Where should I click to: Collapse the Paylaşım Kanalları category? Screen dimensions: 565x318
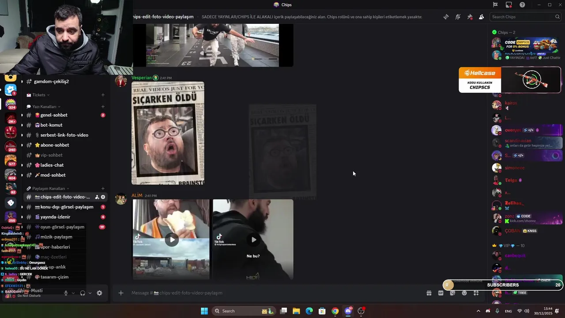pyautogui.click(x=48, y=189)
